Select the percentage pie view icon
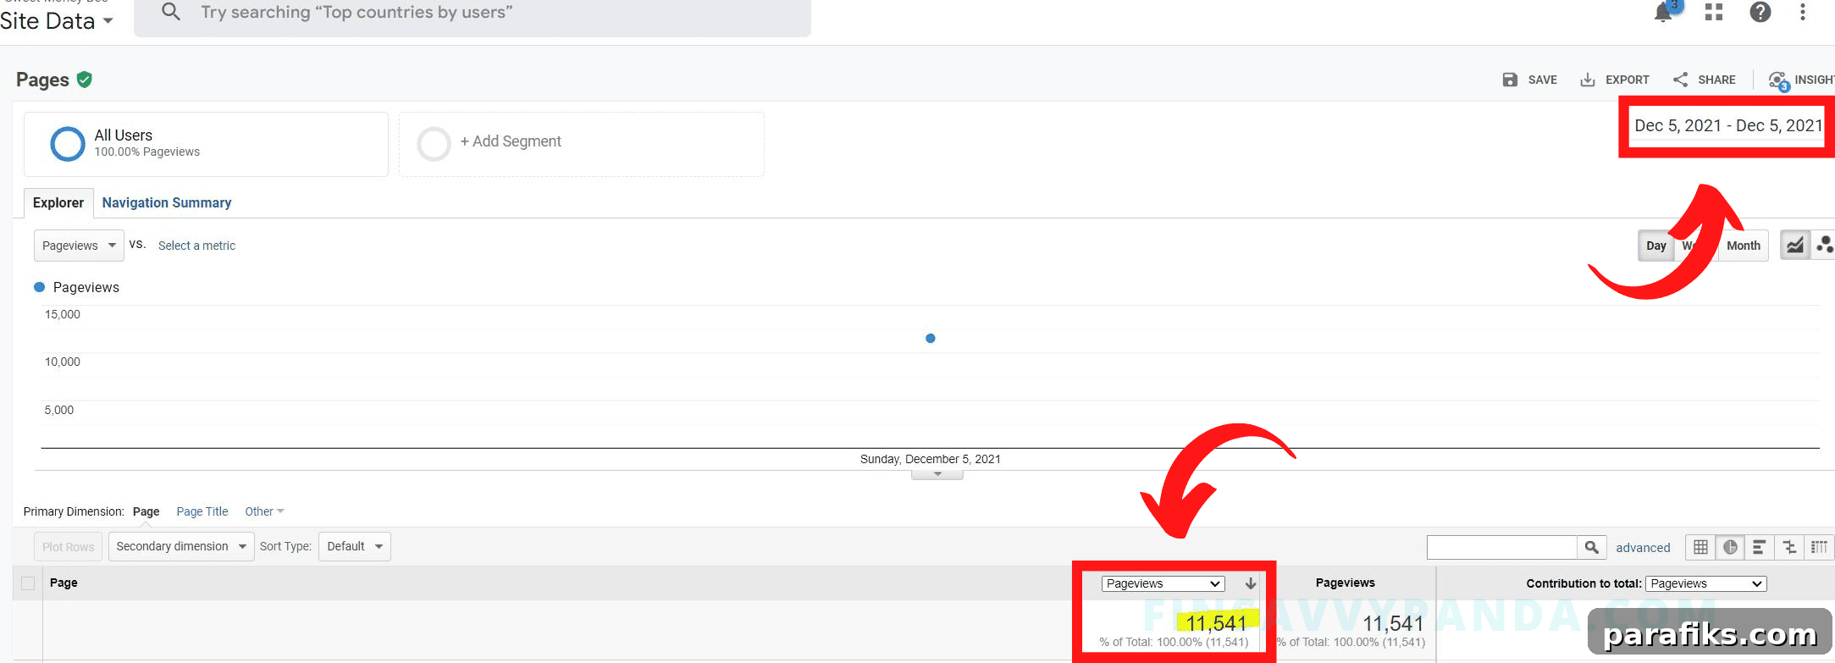 click(1730, 547)
